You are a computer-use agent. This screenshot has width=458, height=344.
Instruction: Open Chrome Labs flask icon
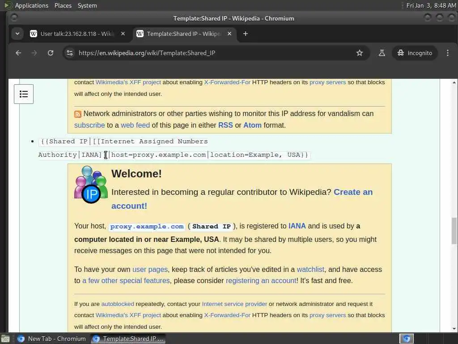point(382,53)
